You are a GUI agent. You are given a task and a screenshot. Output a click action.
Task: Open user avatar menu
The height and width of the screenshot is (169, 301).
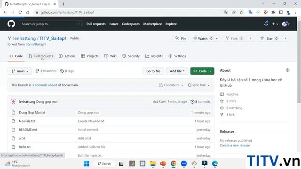[285, 24]
